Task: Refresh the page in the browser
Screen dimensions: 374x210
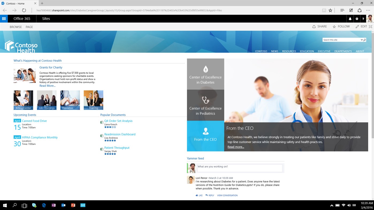Action: pos(24,10)
